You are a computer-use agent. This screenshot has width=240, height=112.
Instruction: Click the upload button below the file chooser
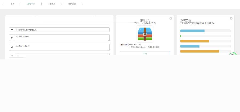pyautogui.click(x=145, y=54)
